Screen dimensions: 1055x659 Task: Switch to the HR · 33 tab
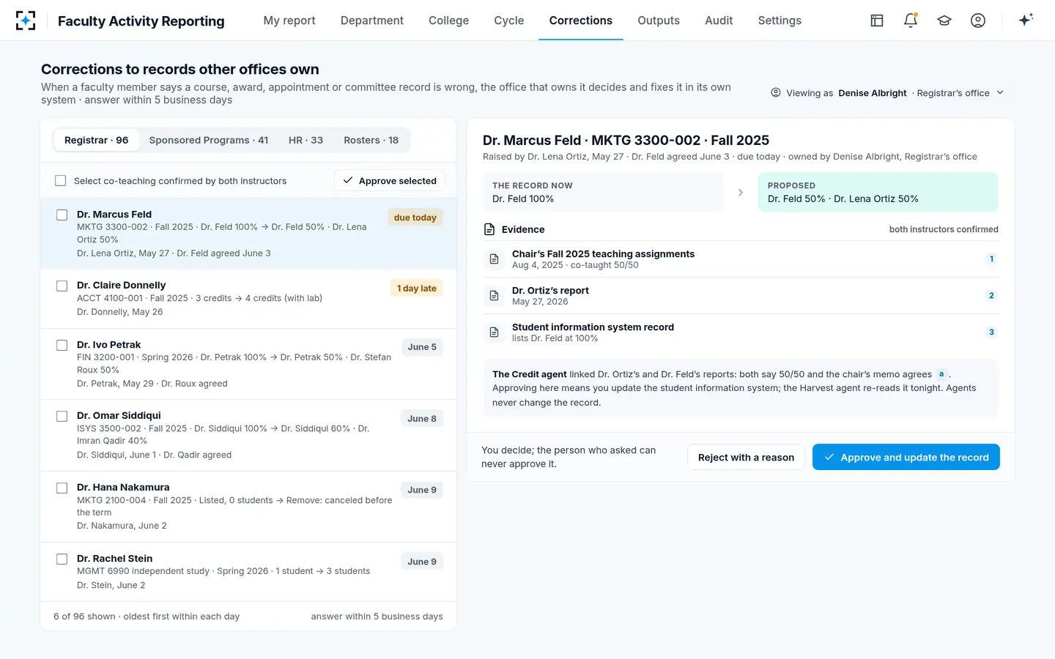(x=306, y=140)
